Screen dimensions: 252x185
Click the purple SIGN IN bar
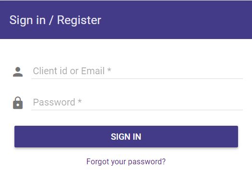pos(126,136)
